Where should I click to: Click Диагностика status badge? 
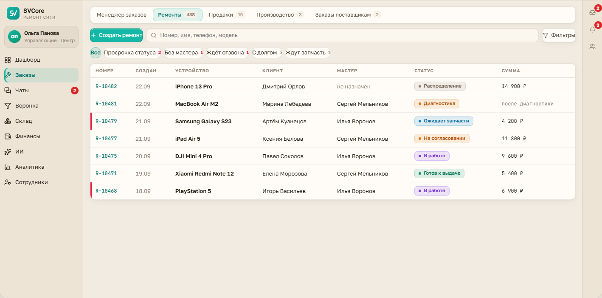coord(437,104)
